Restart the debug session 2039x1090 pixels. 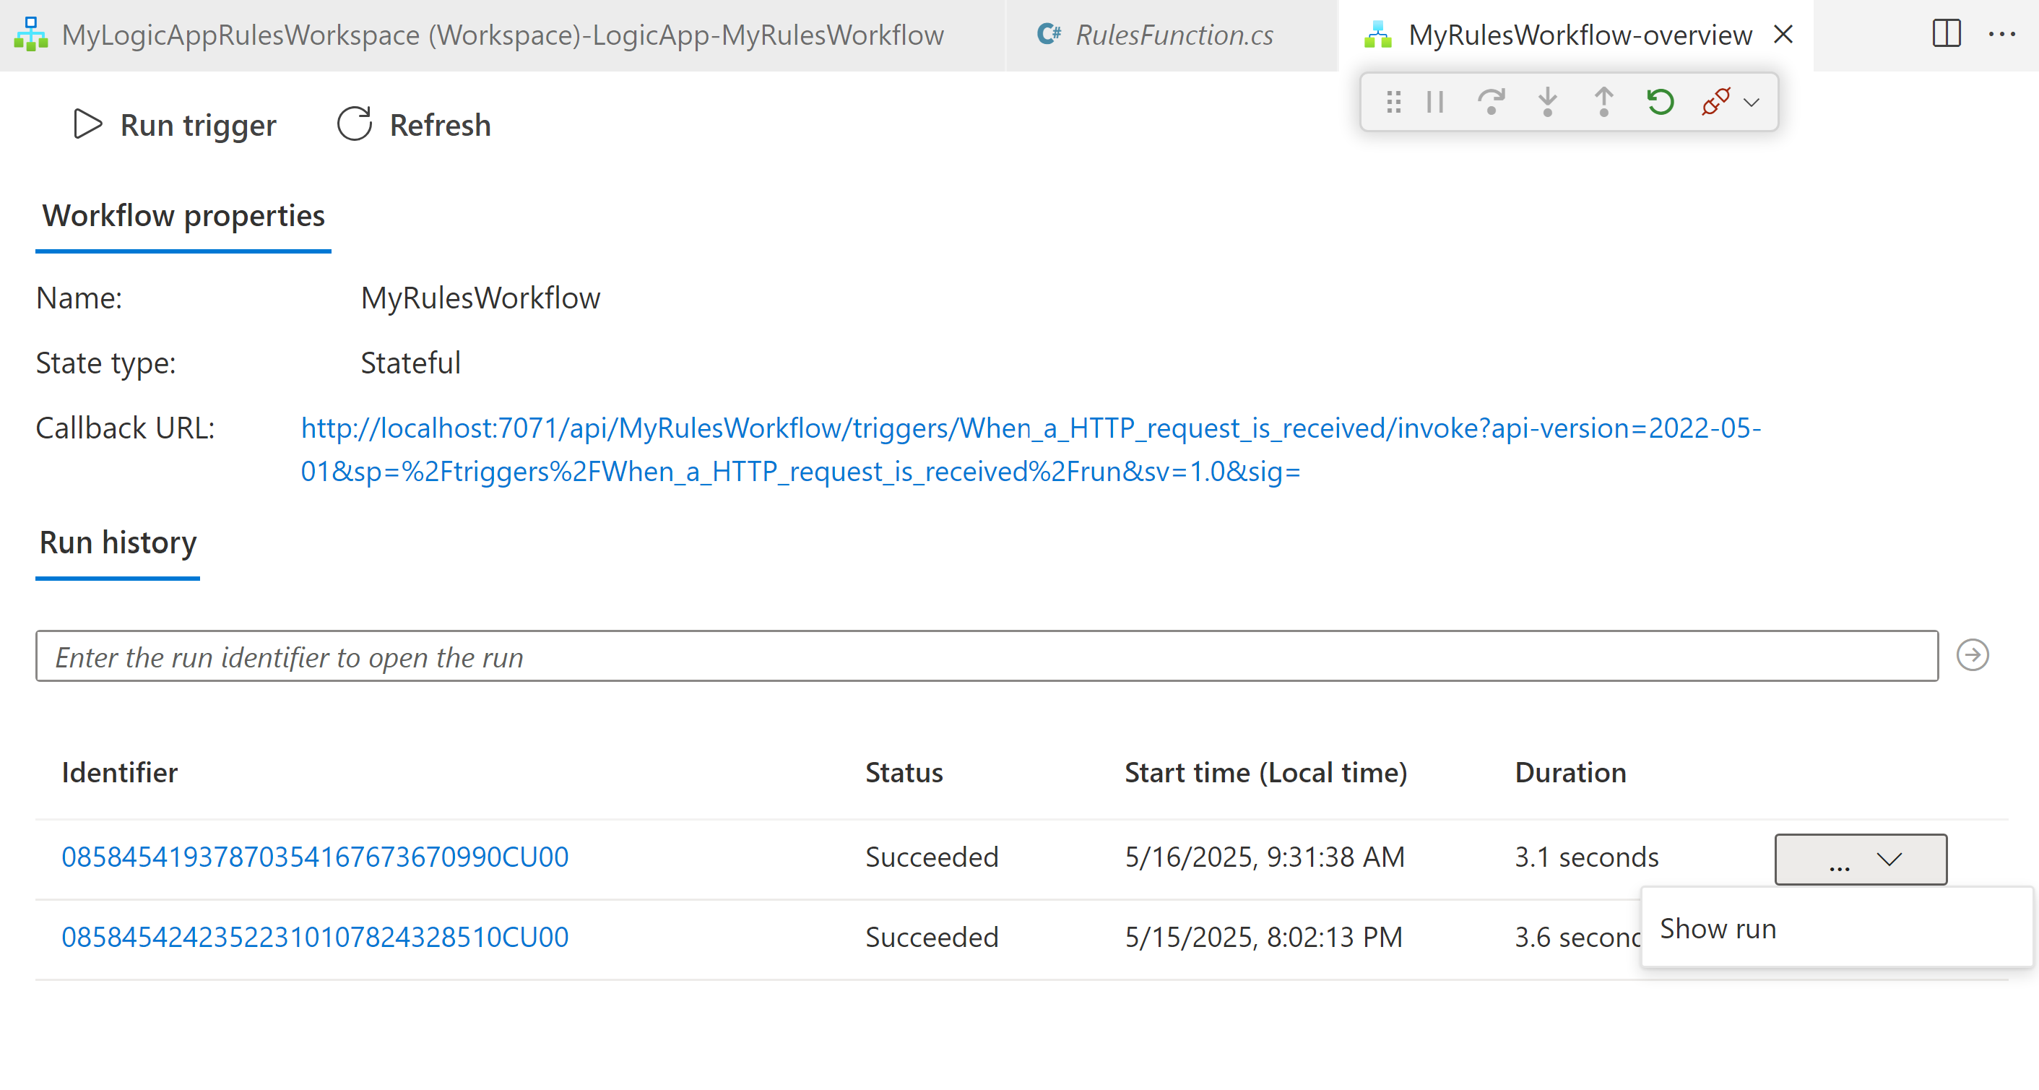point(1660,101)
